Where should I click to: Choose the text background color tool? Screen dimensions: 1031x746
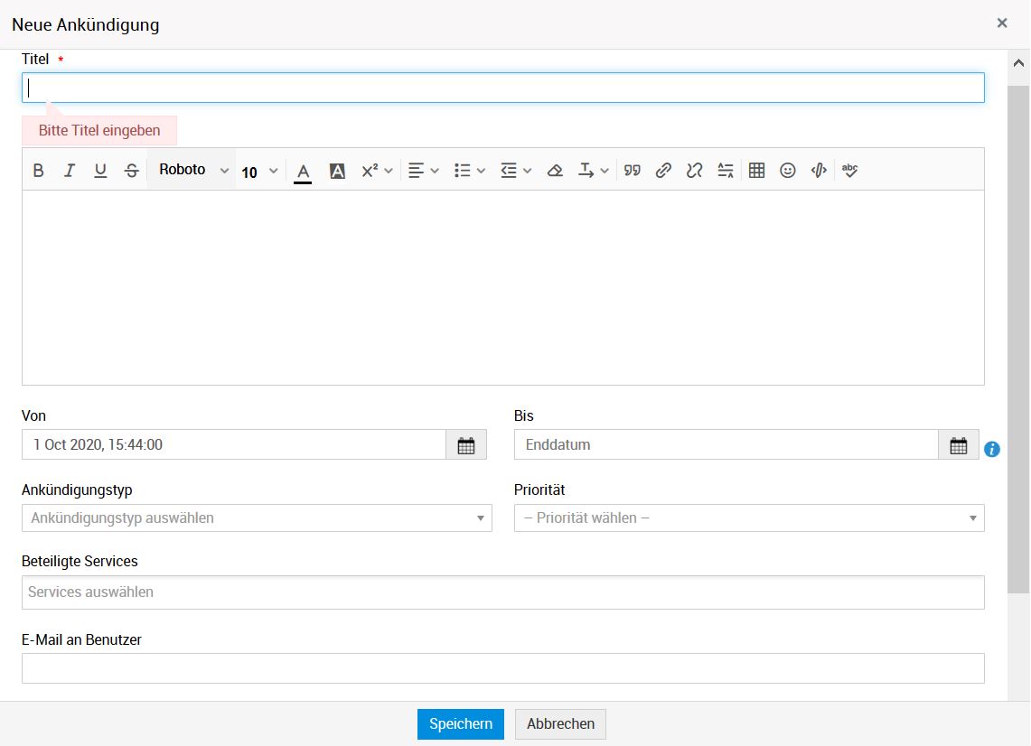click(337, 171)
